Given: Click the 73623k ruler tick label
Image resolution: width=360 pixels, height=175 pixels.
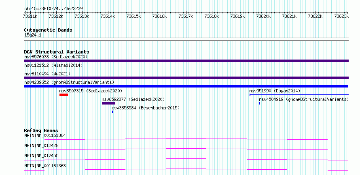Looking at the screenshot, I should tap(342, 16).
